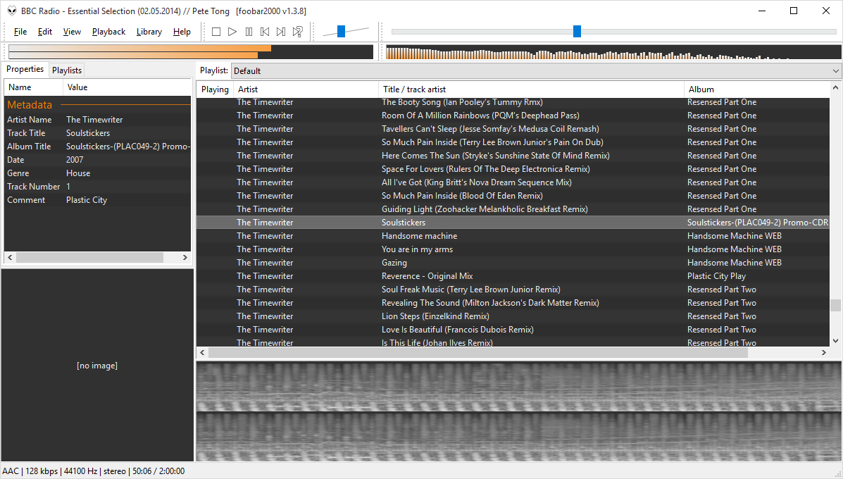Select Guiding Light Zoohacker remix track
The image size is (843, 479).
tap(513, 209)
